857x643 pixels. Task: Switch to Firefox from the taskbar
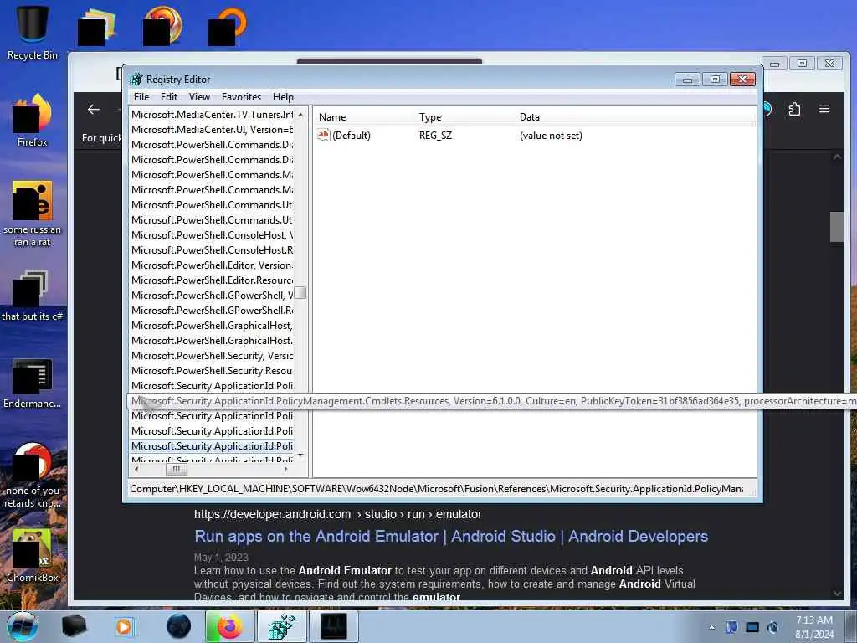[x=229, y=626]
